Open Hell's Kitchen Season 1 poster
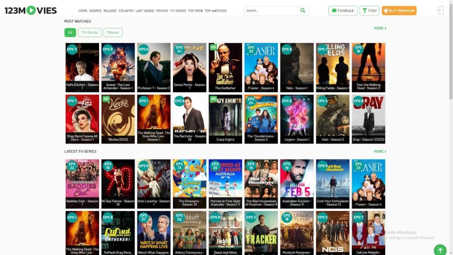Image resolution: width=453 pixels, height=255 pixels. click(82, 67)
